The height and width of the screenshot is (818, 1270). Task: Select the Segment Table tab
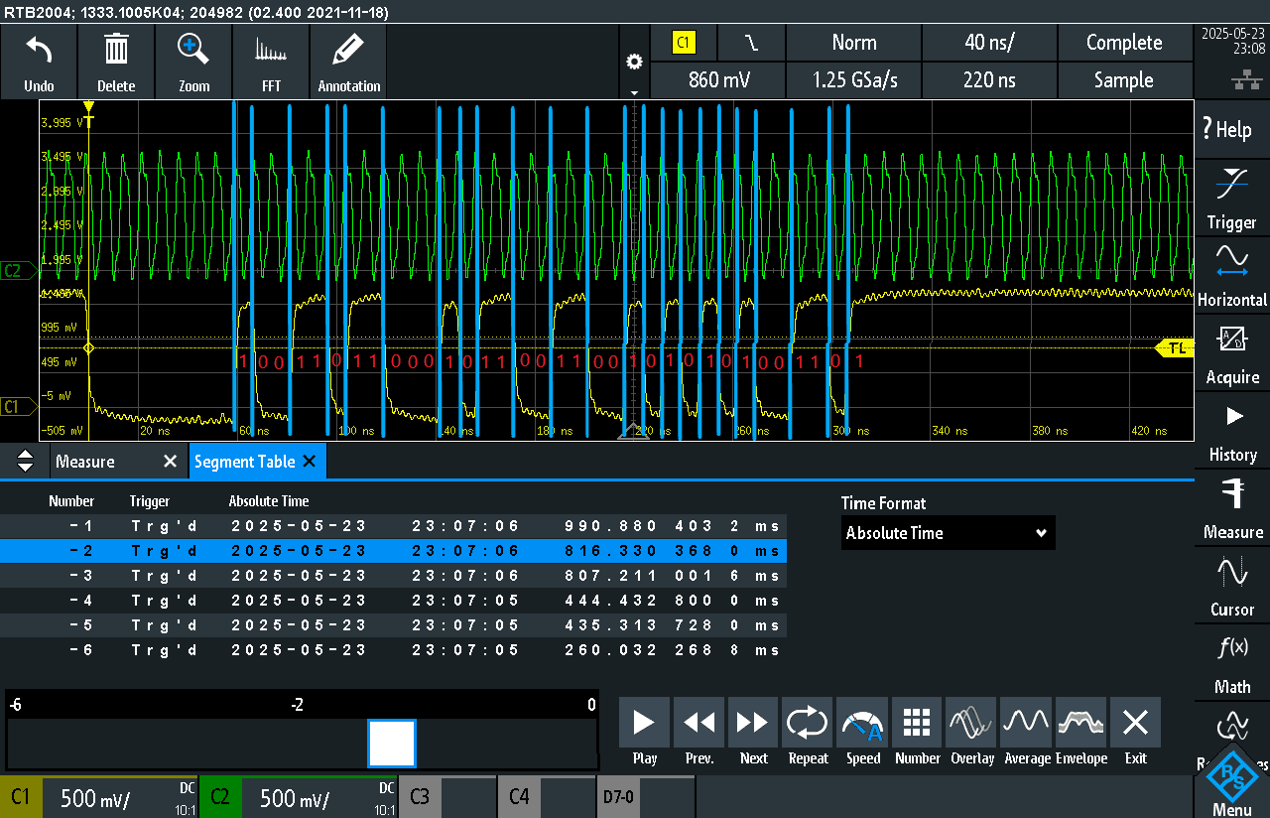click(245, 462)
